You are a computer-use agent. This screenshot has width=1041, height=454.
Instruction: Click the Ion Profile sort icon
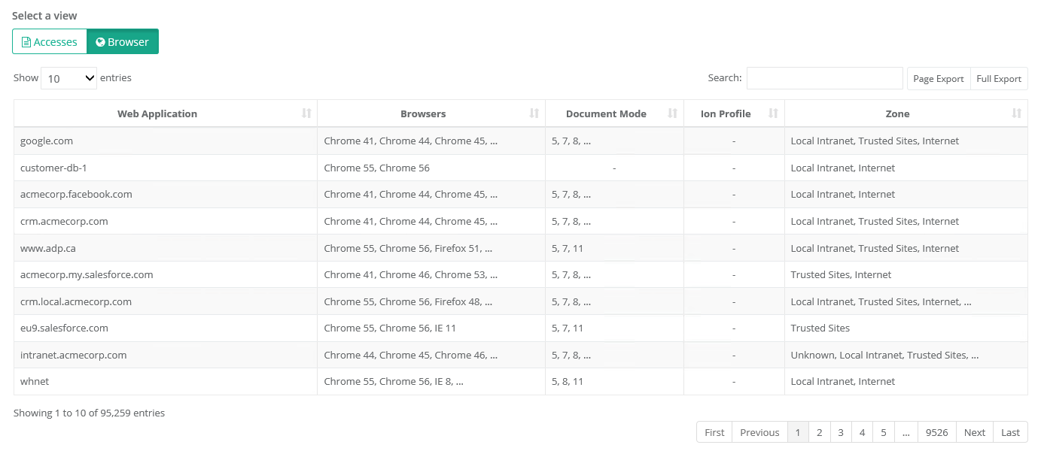tap(773, 113)
